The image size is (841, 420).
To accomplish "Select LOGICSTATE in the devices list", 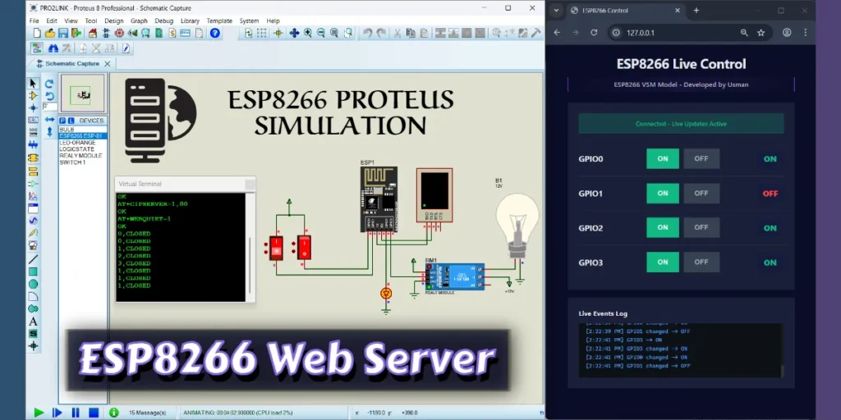I will coord(76,149).
